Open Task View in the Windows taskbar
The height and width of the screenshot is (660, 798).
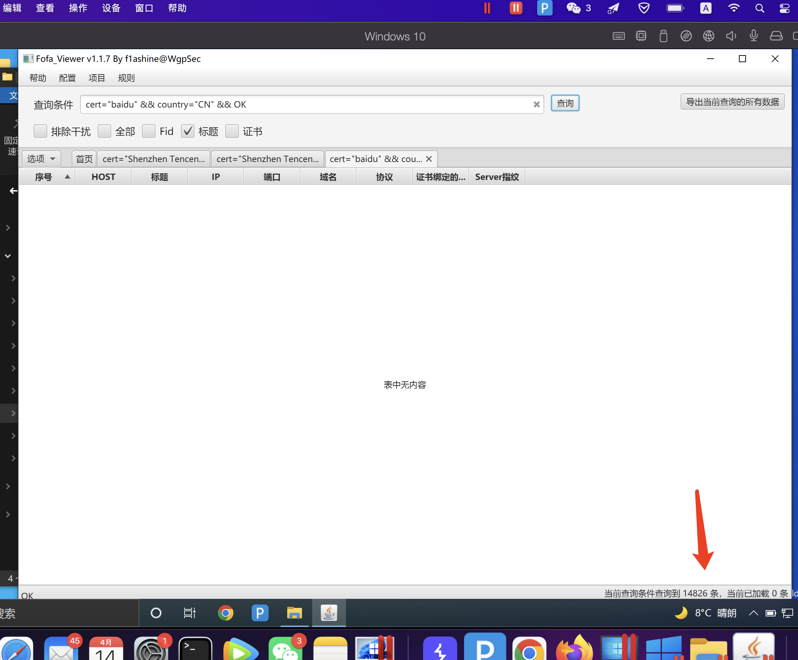coord(189,613)
